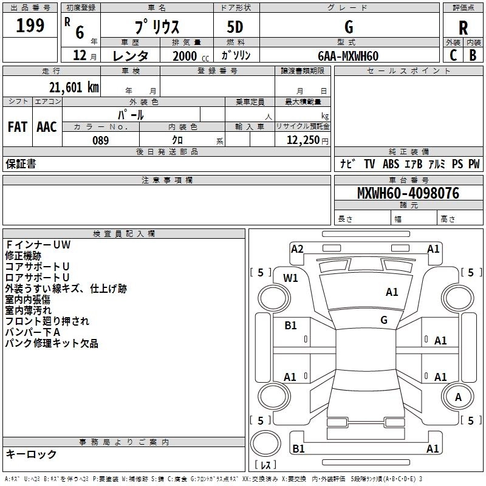Click inspector note フロント廻り押され

[x=47, y=321]
